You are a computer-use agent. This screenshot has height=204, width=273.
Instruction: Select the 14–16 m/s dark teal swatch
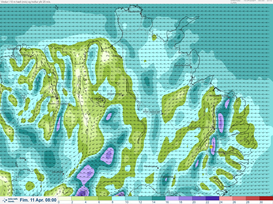pos(158,198)
